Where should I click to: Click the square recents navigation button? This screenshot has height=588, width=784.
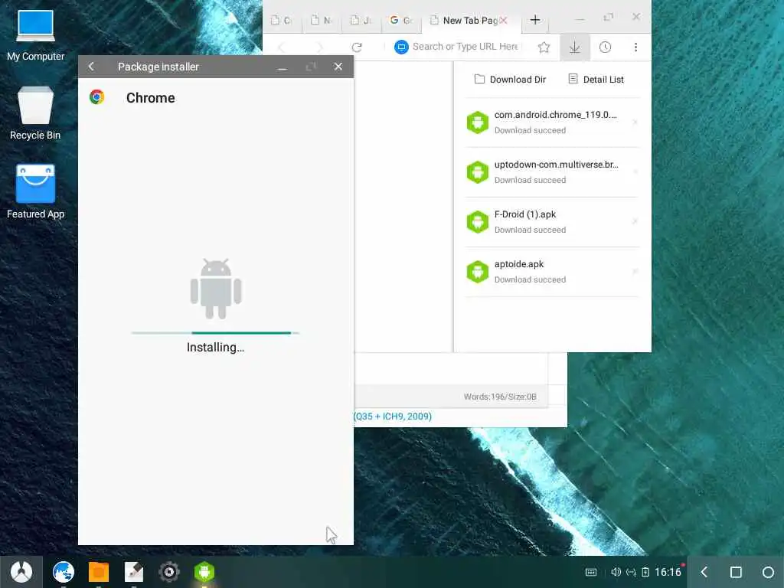coord(736,571)
